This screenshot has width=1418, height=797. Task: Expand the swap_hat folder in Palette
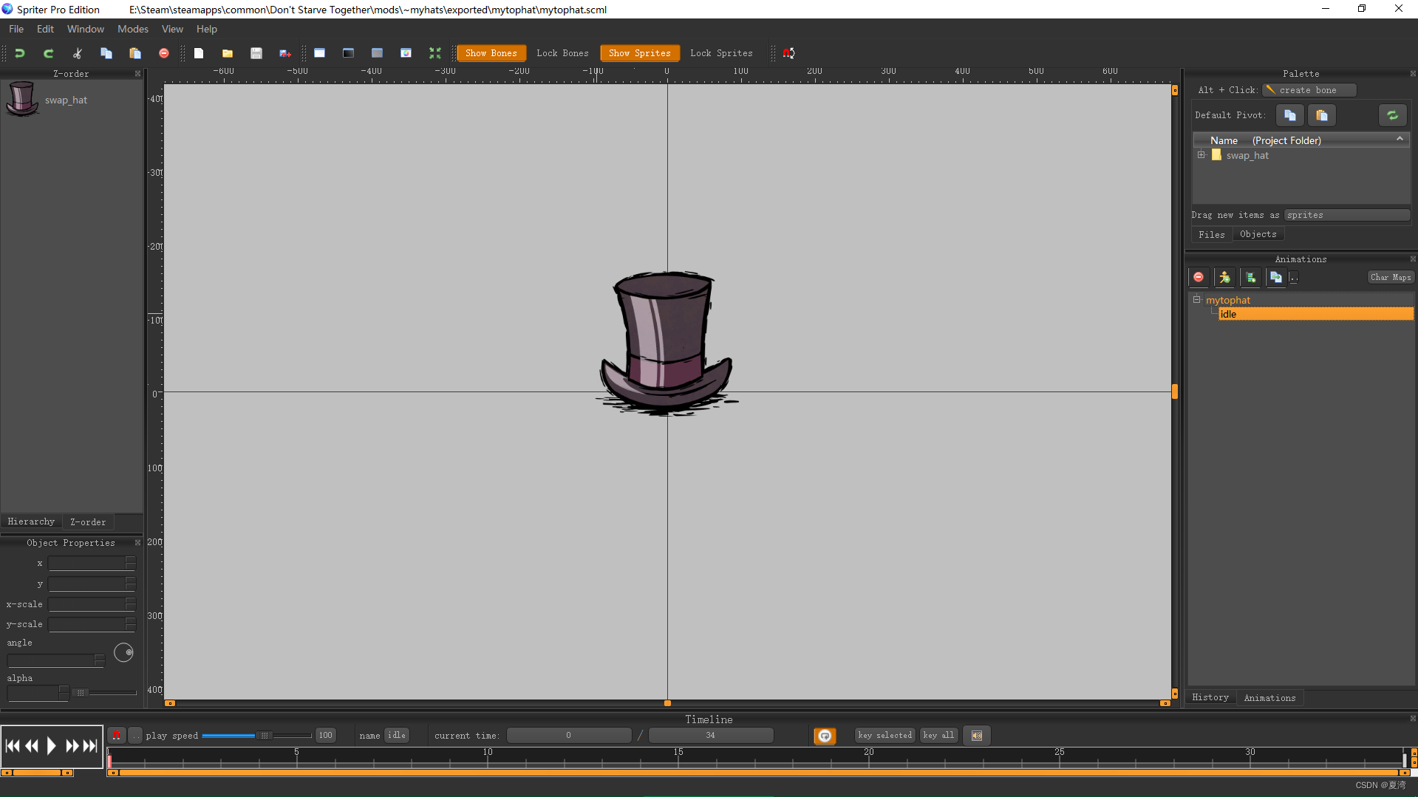[x=1201, y=155]
